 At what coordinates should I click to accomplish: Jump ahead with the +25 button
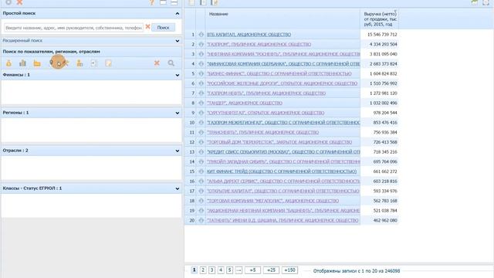pyautogui.click(x=271, y=270)
